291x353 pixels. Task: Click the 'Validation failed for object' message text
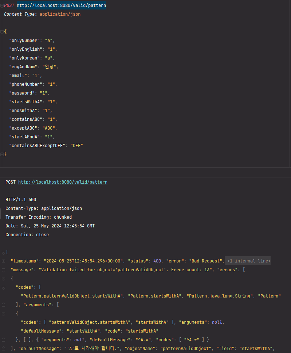(x=125, y=270)
